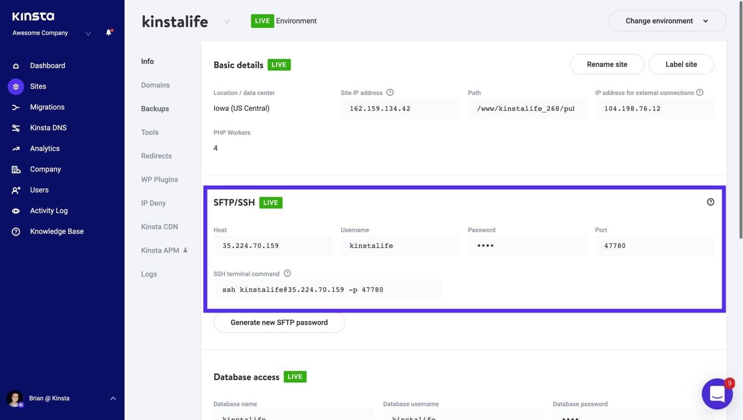The image size is (743, 420).
Task: Switch to the Domains tab
Action: 155,85
